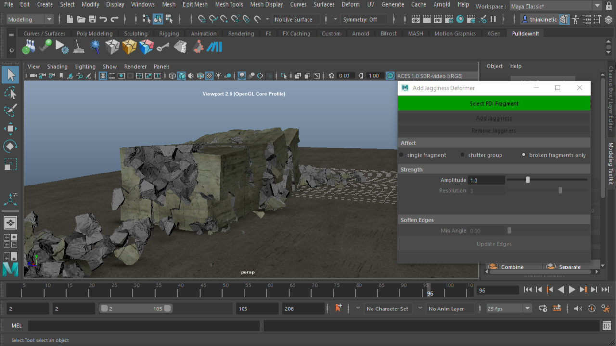Select the 'single fragment' radio option
Screen dimensions: 616x346
(x=402, y=155)
